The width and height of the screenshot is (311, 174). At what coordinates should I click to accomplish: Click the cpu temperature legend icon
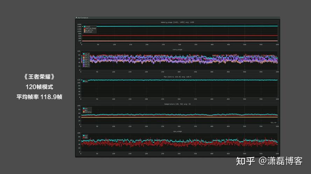pos(84,108)
